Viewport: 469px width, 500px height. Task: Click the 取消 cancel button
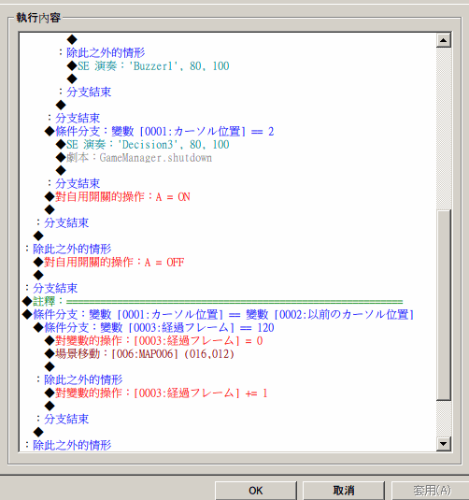344,491
